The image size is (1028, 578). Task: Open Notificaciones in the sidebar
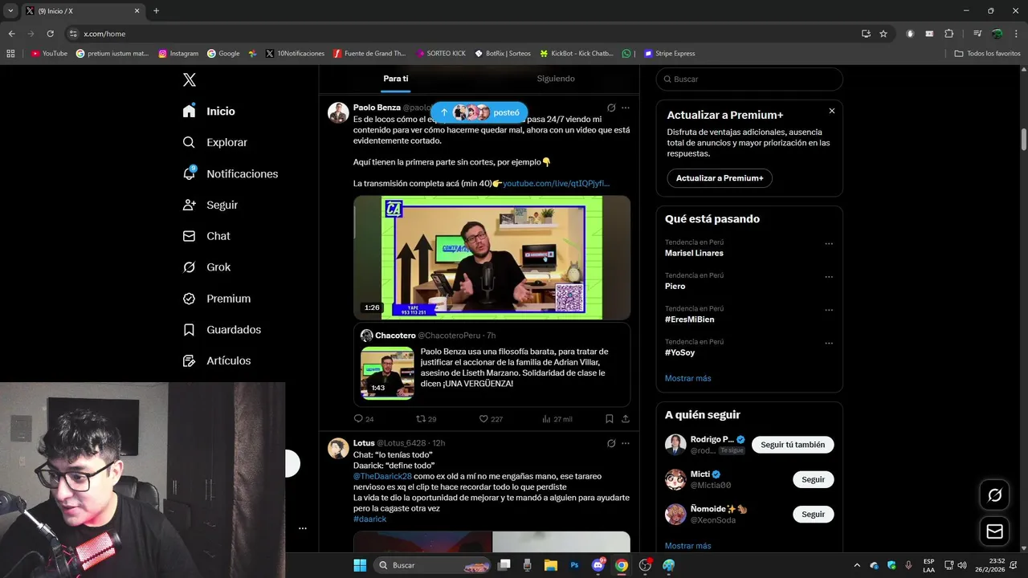click(230, 173)
